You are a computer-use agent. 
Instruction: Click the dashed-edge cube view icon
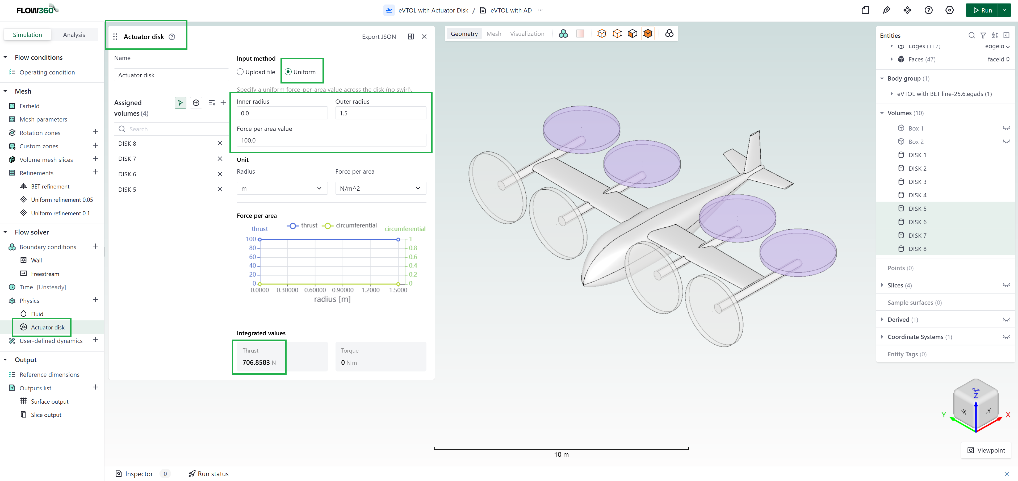pyautogui.click(x=617, y=34)
